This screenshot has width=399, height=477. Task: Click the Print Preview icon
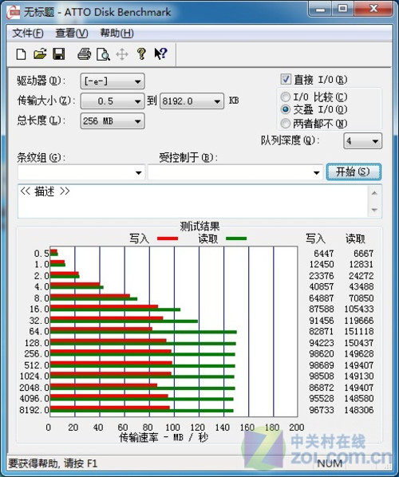coord(103,54)
